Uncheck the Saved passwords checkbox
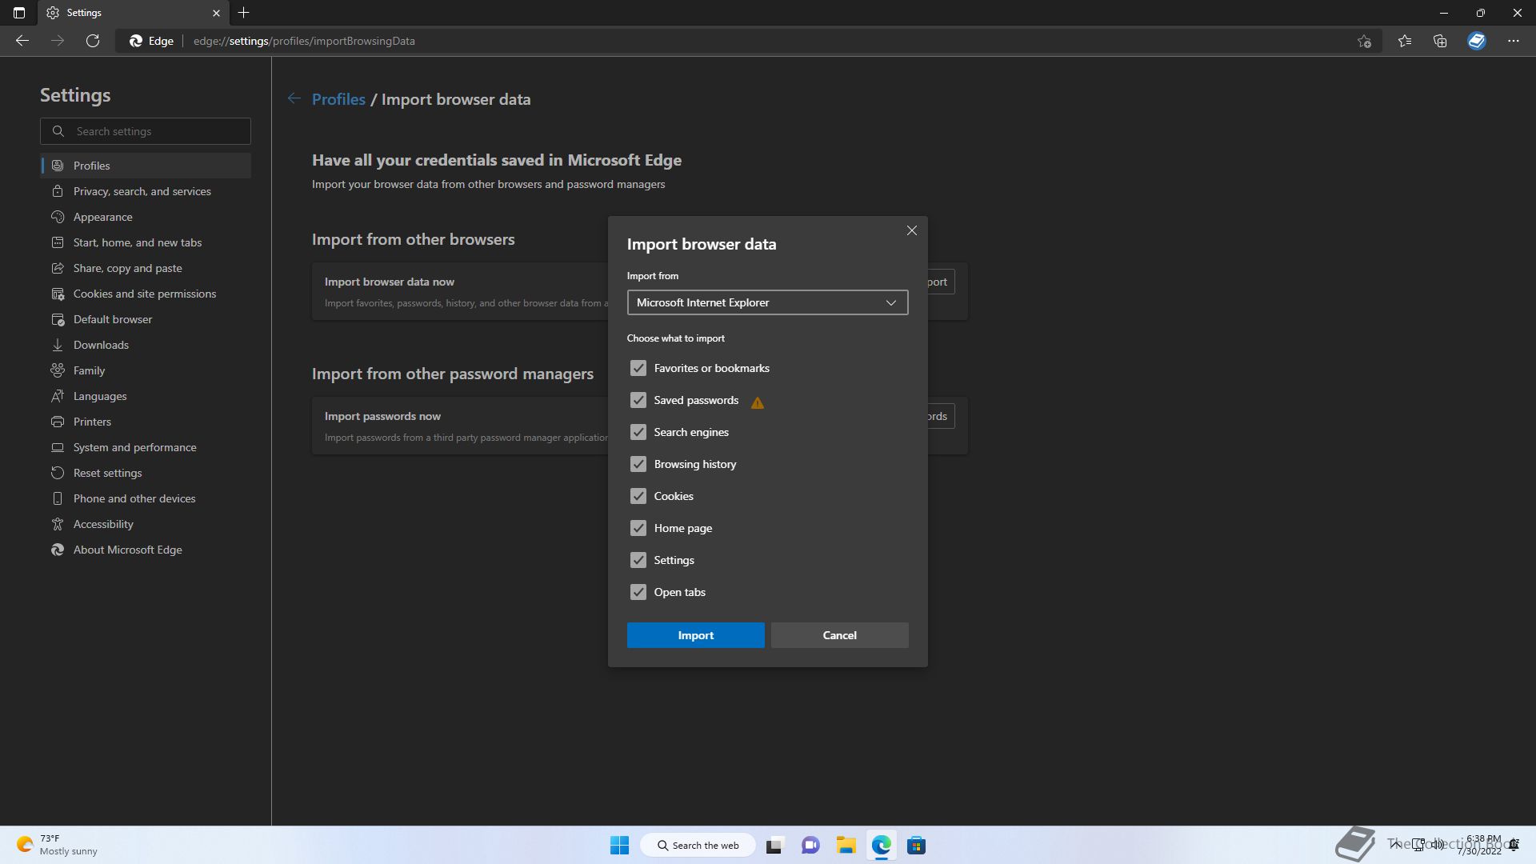 click(638, 400)
